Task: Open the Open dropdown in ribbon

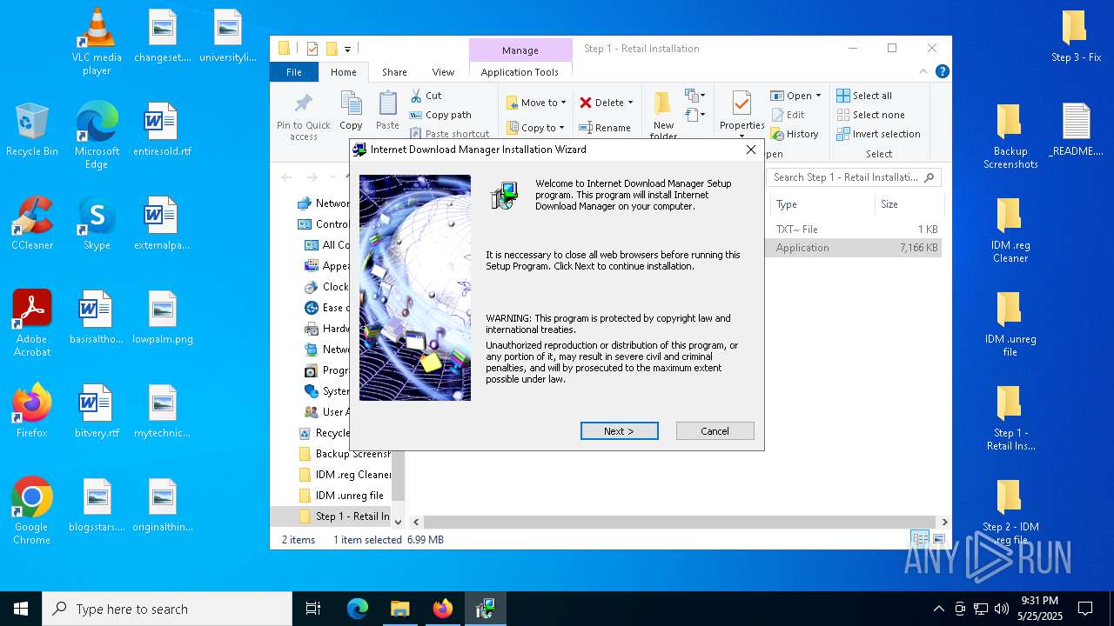Action: point(795,96)
